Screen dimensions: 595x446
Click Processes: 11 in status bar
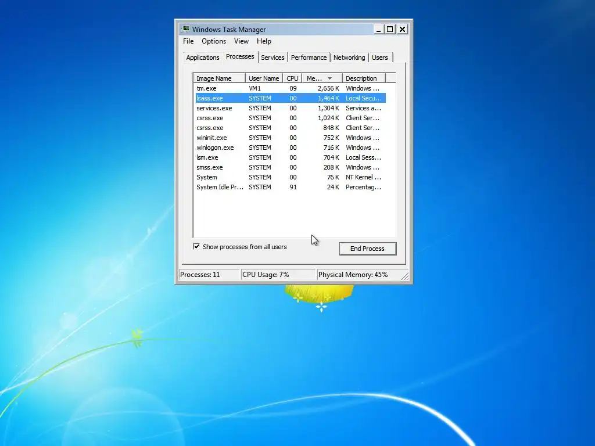pos(200,275)
